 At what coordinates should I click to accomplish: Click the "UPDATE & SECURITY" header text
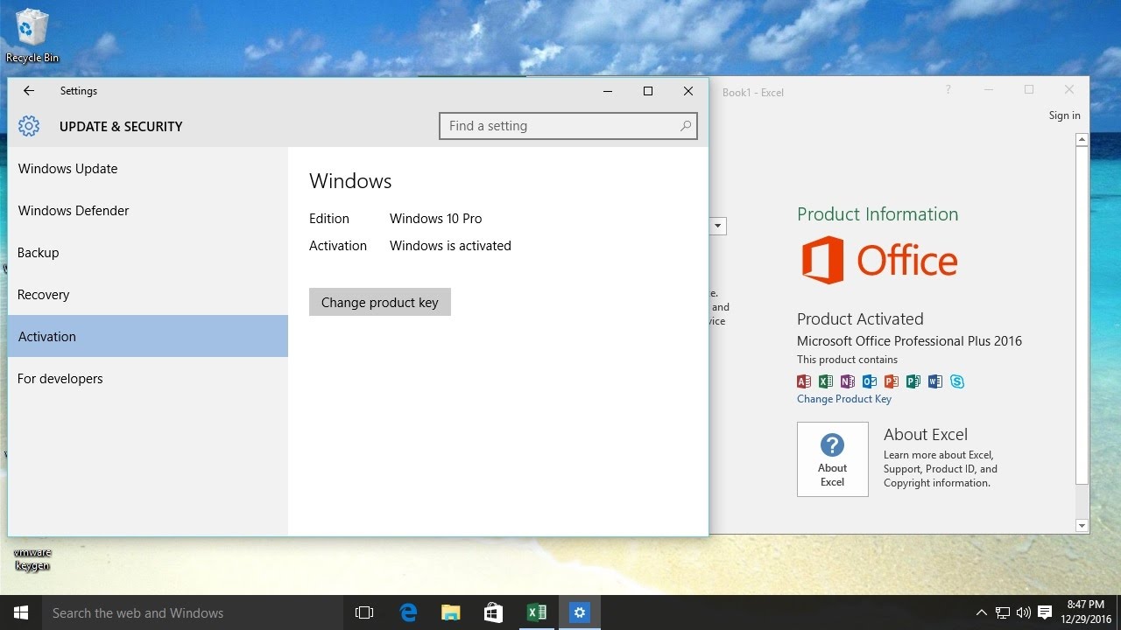pyautogui.click(x=121, y=126)
